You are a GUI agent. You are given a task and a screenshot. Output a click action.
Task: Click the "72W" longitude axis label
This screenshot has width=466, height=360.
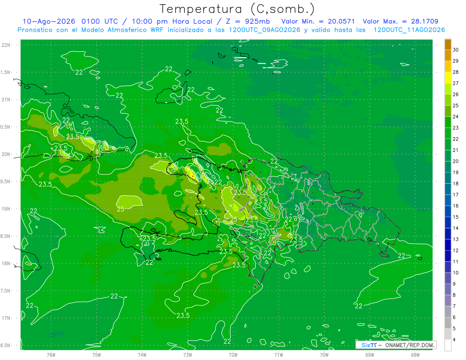(x=233, y=355)
